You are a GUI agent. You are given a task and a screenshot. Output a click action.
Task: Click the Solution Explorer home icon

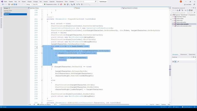[177, 10]
